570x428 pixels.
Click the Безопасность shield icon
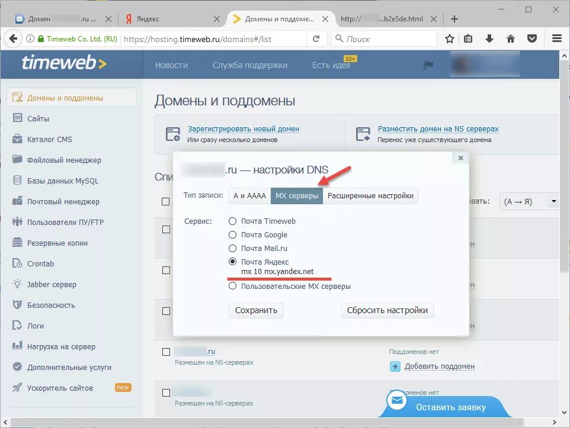point(17,304)
